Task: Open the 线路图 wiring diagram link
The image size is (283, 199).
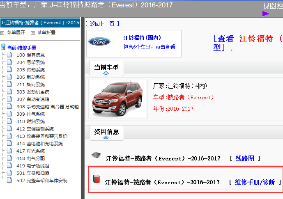Action: pyautogui.click(x=245, y=158)
